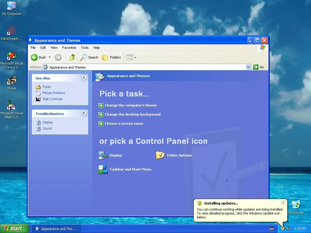Open the File menu
311x233 pixels.
click(33, 48)
